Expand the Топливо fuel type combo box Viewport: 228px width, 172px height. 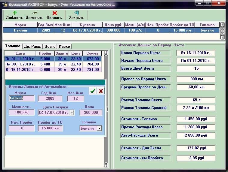99,128
